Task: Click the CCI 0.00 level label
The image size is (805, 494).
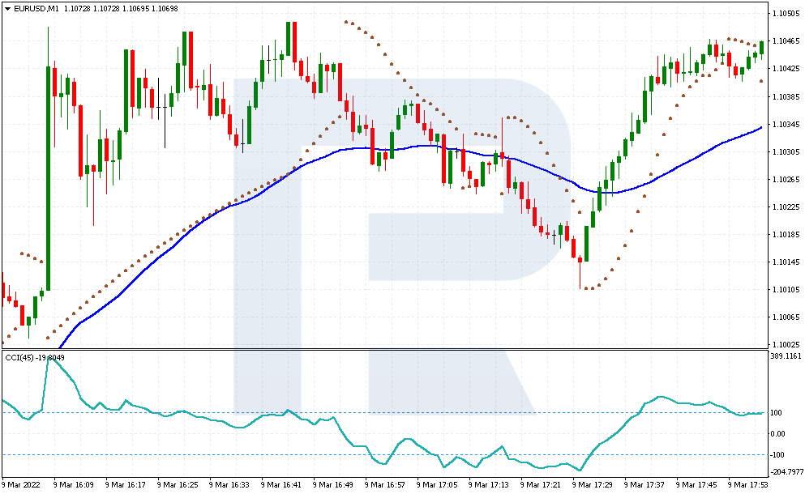Action: pos(777,434)
